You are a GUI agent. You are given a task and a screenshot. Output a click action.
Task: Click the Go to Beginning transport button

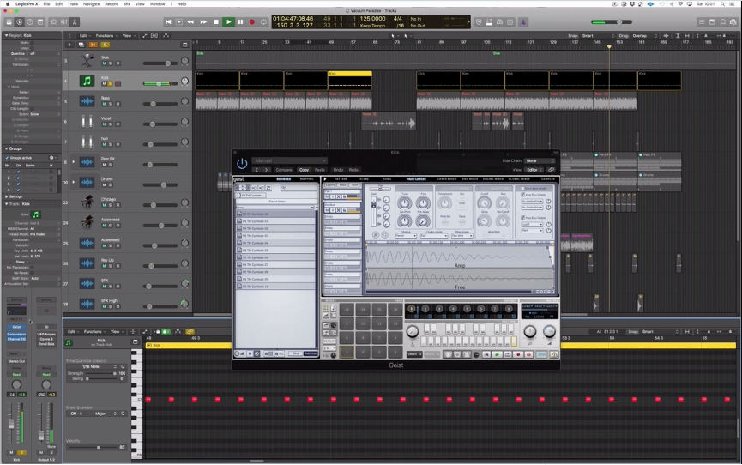coord(168,21)
